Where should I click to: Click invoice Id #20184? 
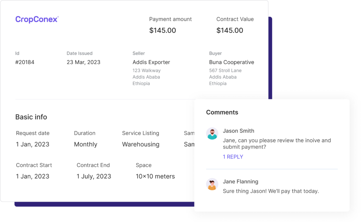25,62
